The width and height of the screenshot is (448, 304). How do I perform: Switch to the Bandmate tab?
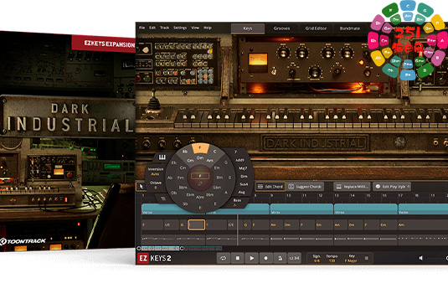350,28
